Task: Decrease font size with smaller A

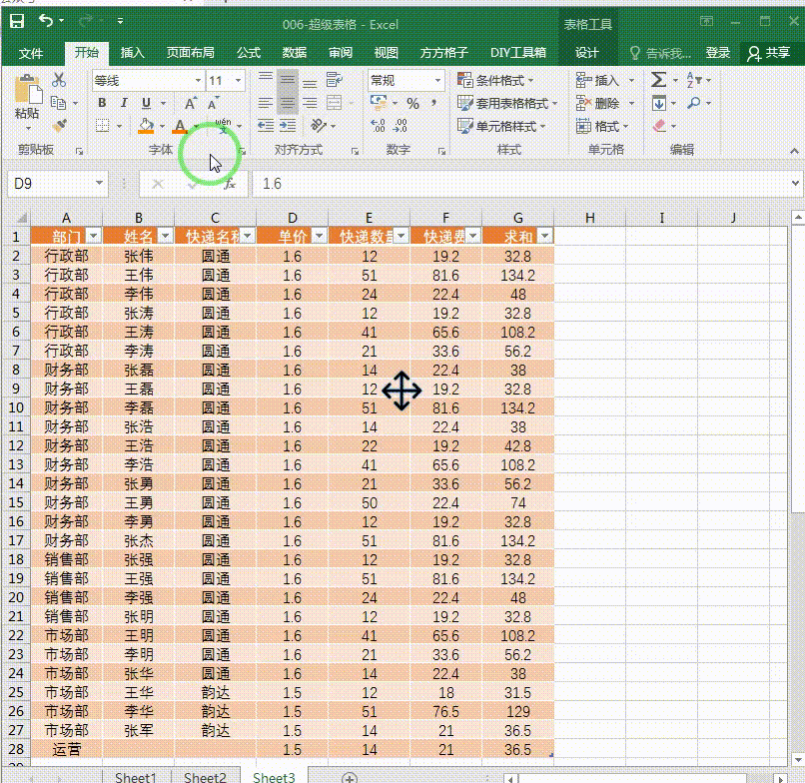Action: pyautogui.click(x=212, y=103)
